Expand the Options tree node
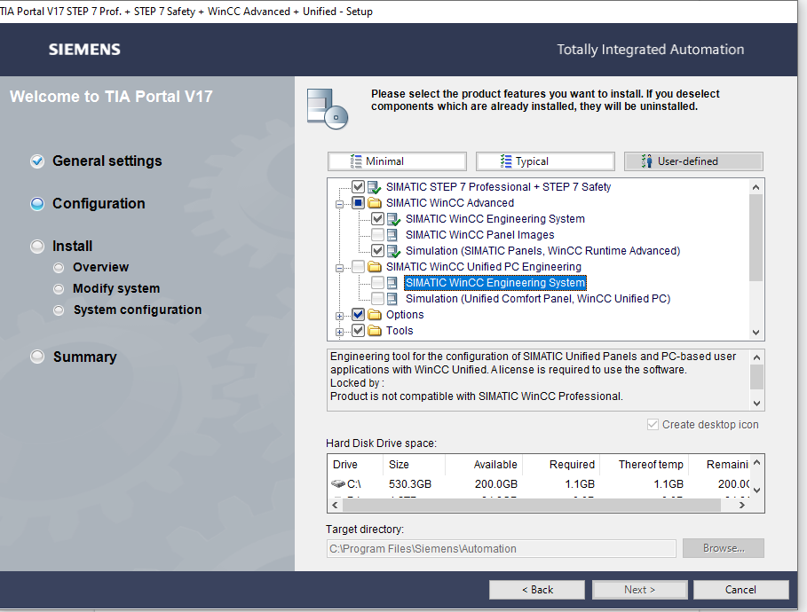The width and height of the screenshot is (807, 612). tap(339, 315)
